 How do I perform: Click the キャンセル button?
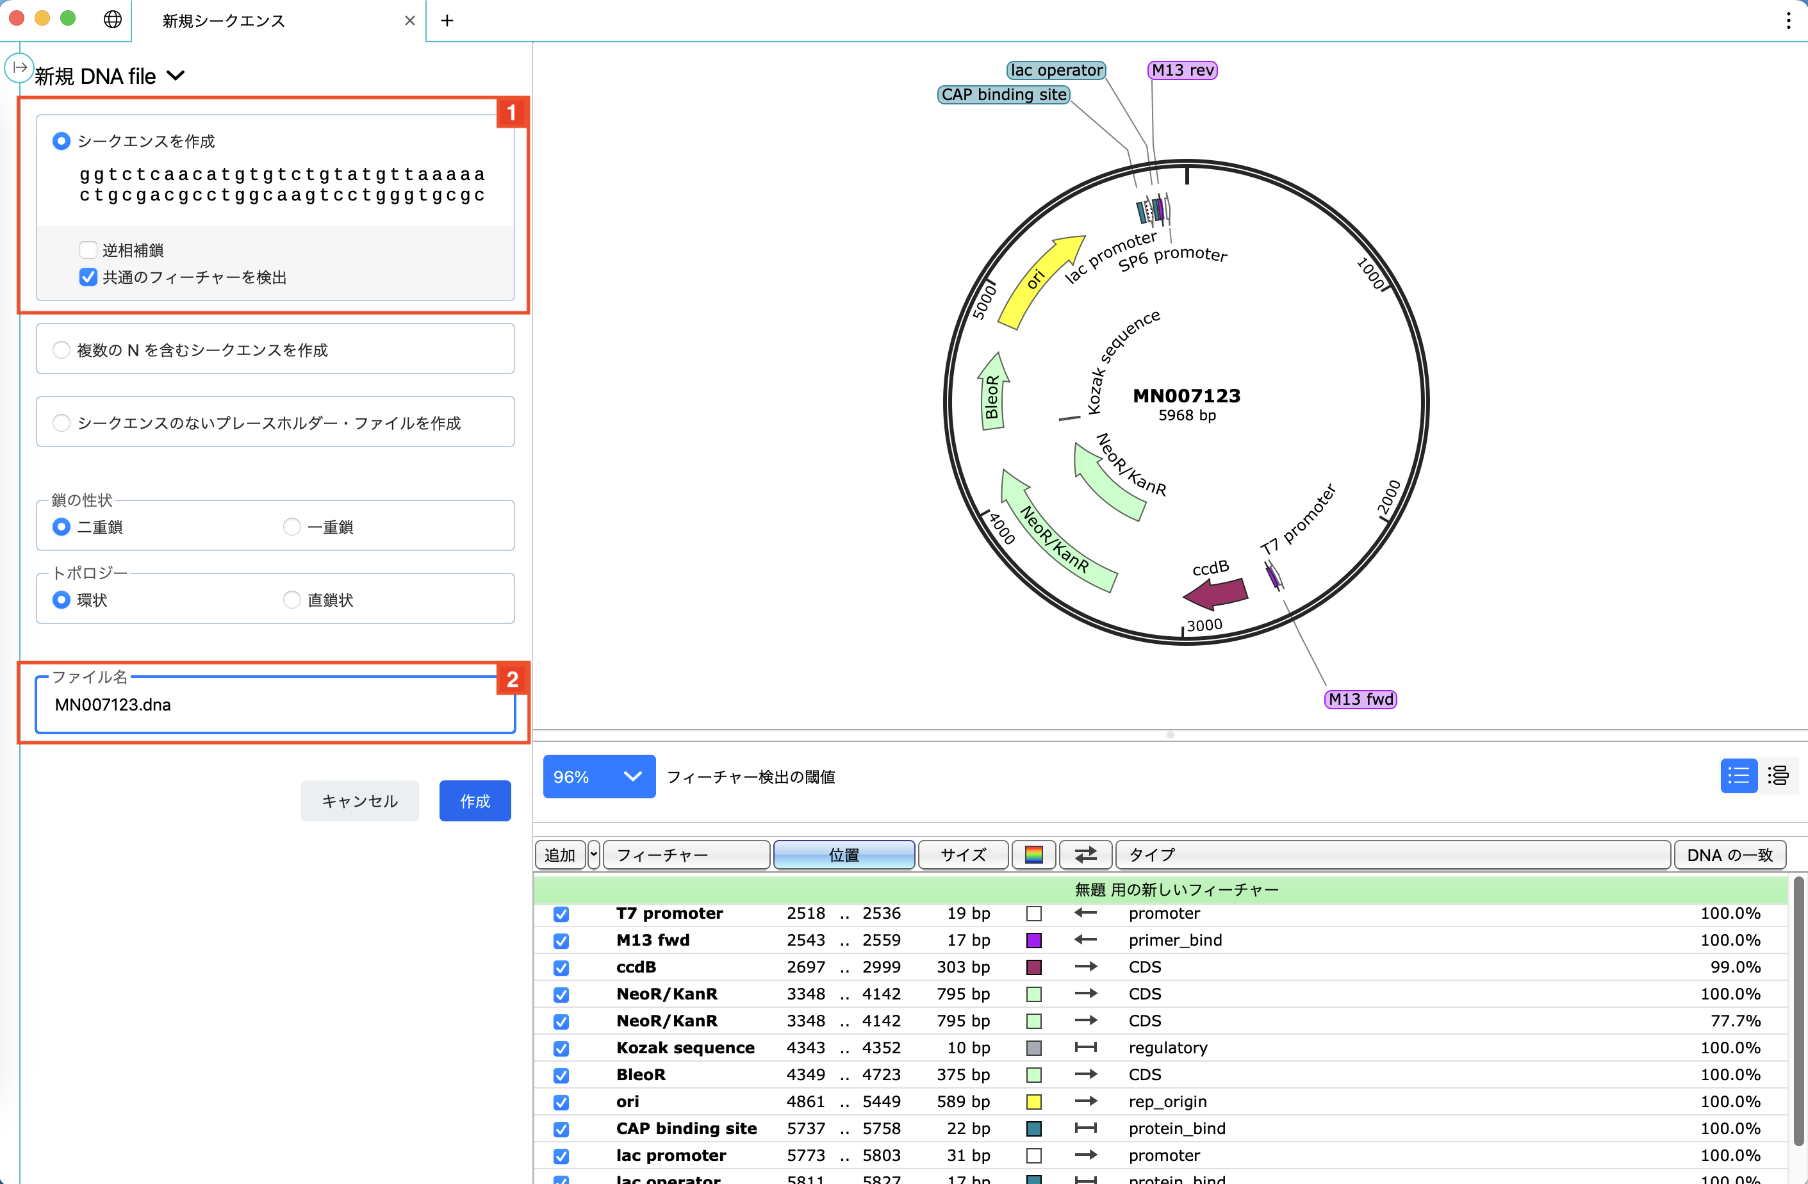point(359,800)
